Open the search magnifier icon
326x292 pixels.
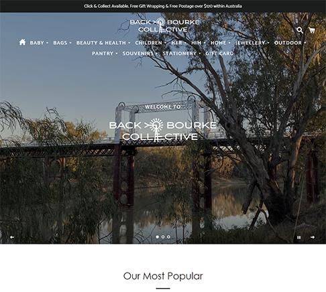pos(300,30)
